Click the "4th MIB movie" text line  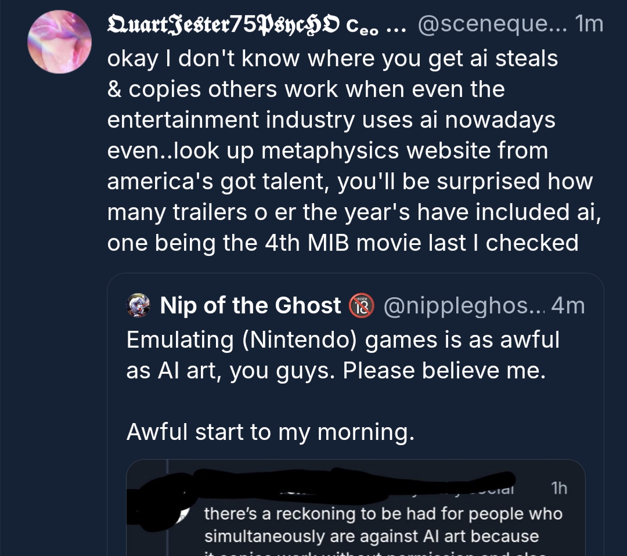[343, 243]
